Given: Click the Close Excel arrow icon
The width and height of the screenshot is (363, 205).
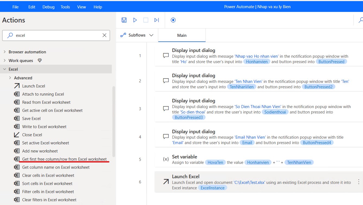Looking at the screenshot, I should (x=17, y=135).
